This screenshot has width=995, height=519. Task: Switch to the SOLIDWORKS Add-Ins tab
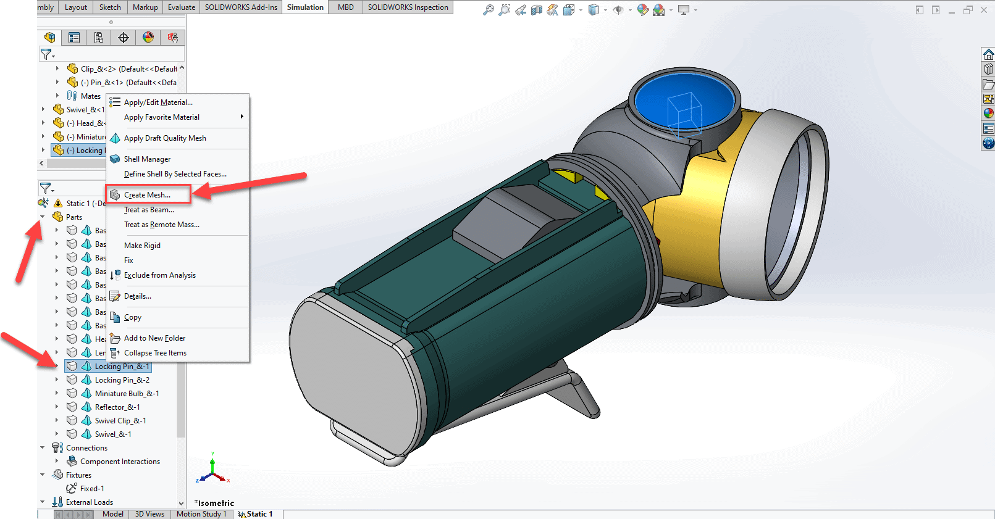pyautogui.click(x=241, y=7)
